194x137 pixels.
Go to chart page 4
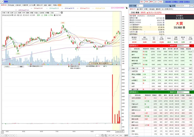click(9, 135)
